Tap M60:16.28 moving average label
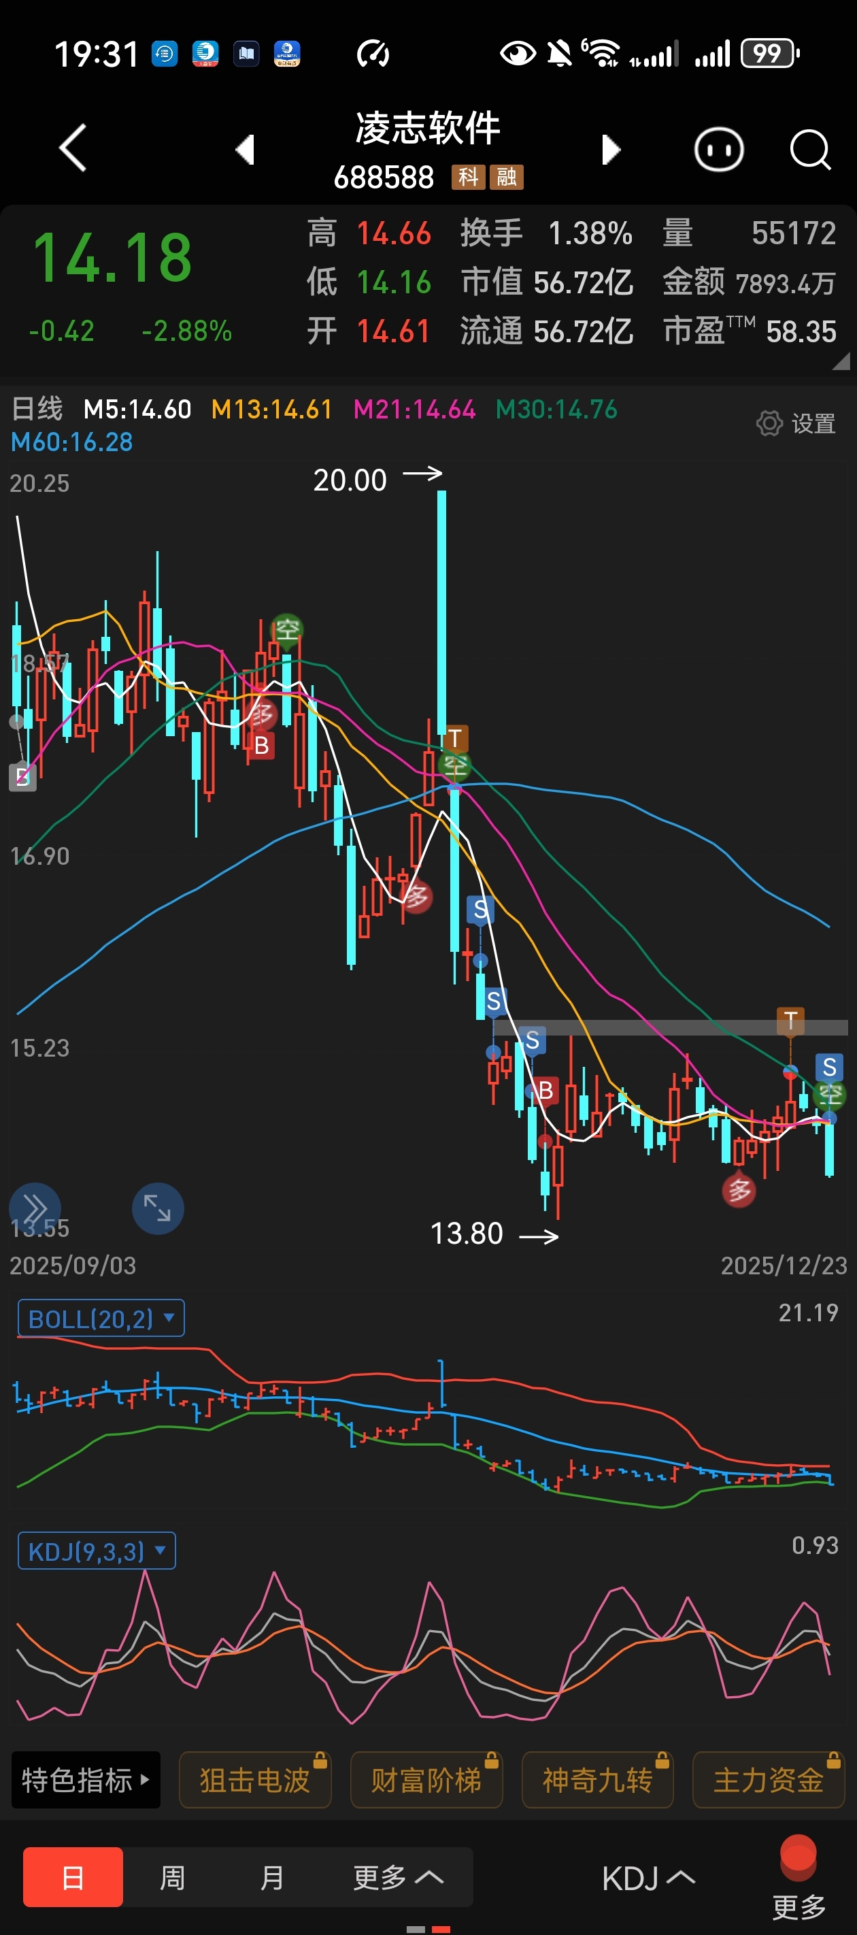The width and height of the screenshot is (857, 1935). [x=72, y=442]
